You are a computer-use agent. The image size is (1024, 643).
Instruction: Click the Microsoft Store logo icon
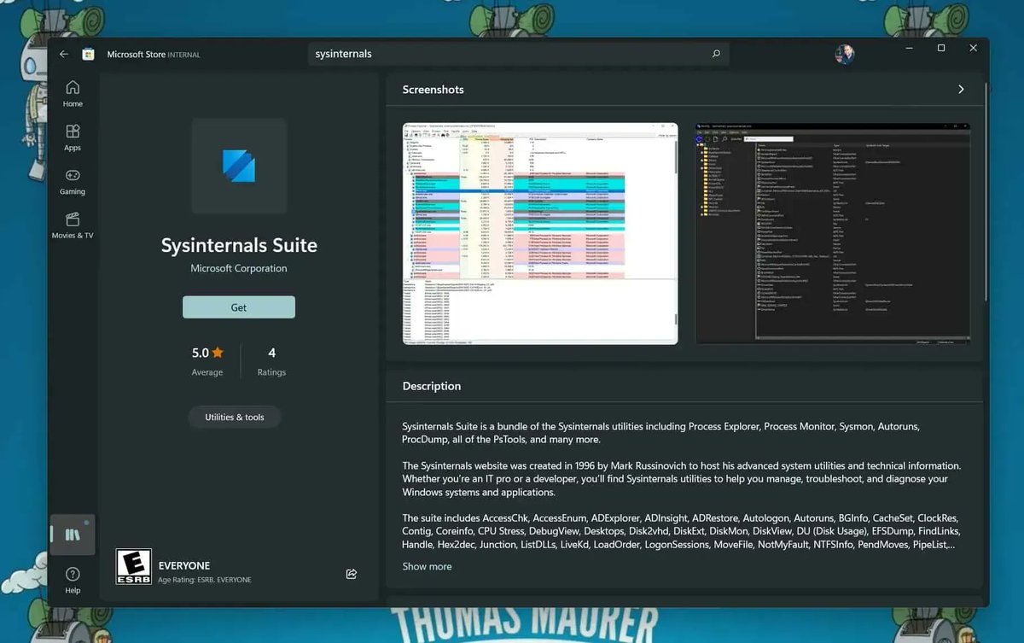[x=88, y=54]
